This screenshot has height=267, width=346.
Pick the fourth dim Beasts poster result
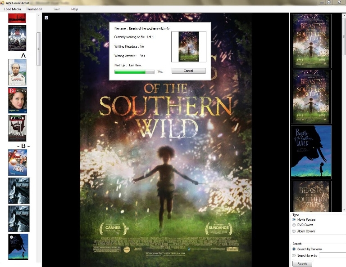click(x=311, y=196)
